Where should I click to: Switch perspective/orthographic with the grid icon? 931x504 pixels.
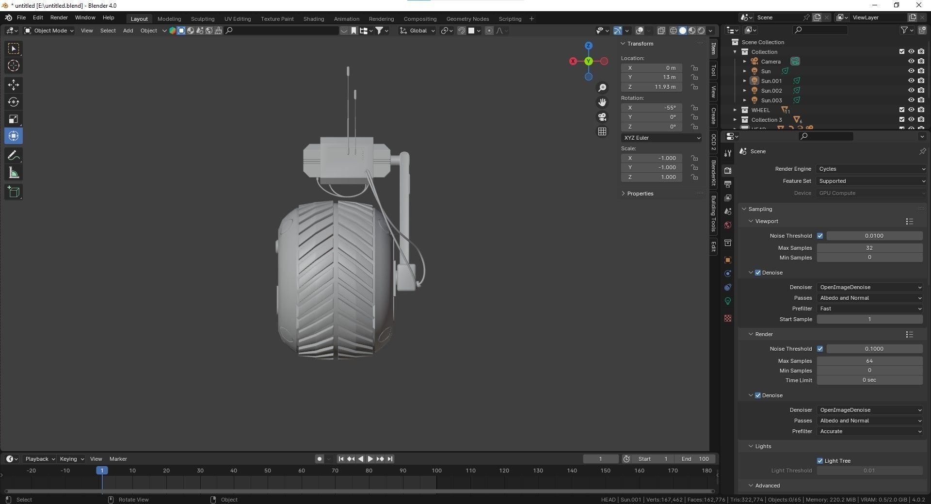(602, 131)
